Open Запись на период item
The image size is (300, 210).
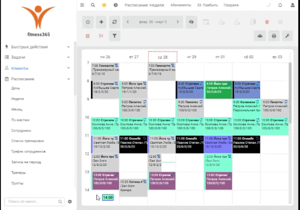click(26, 162)
